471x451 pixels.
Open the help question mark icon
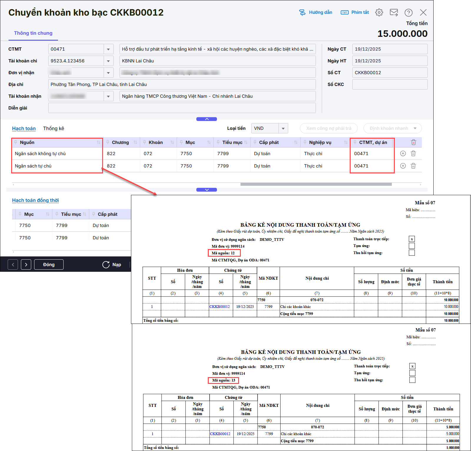tap(408, 12)
